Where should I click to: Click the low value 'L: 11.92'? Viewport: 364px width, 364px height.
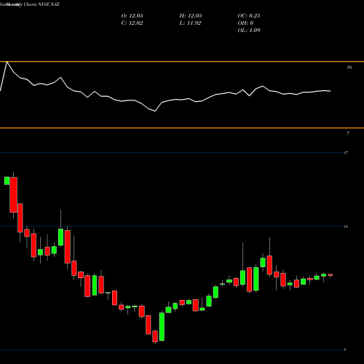coord(190,23)
